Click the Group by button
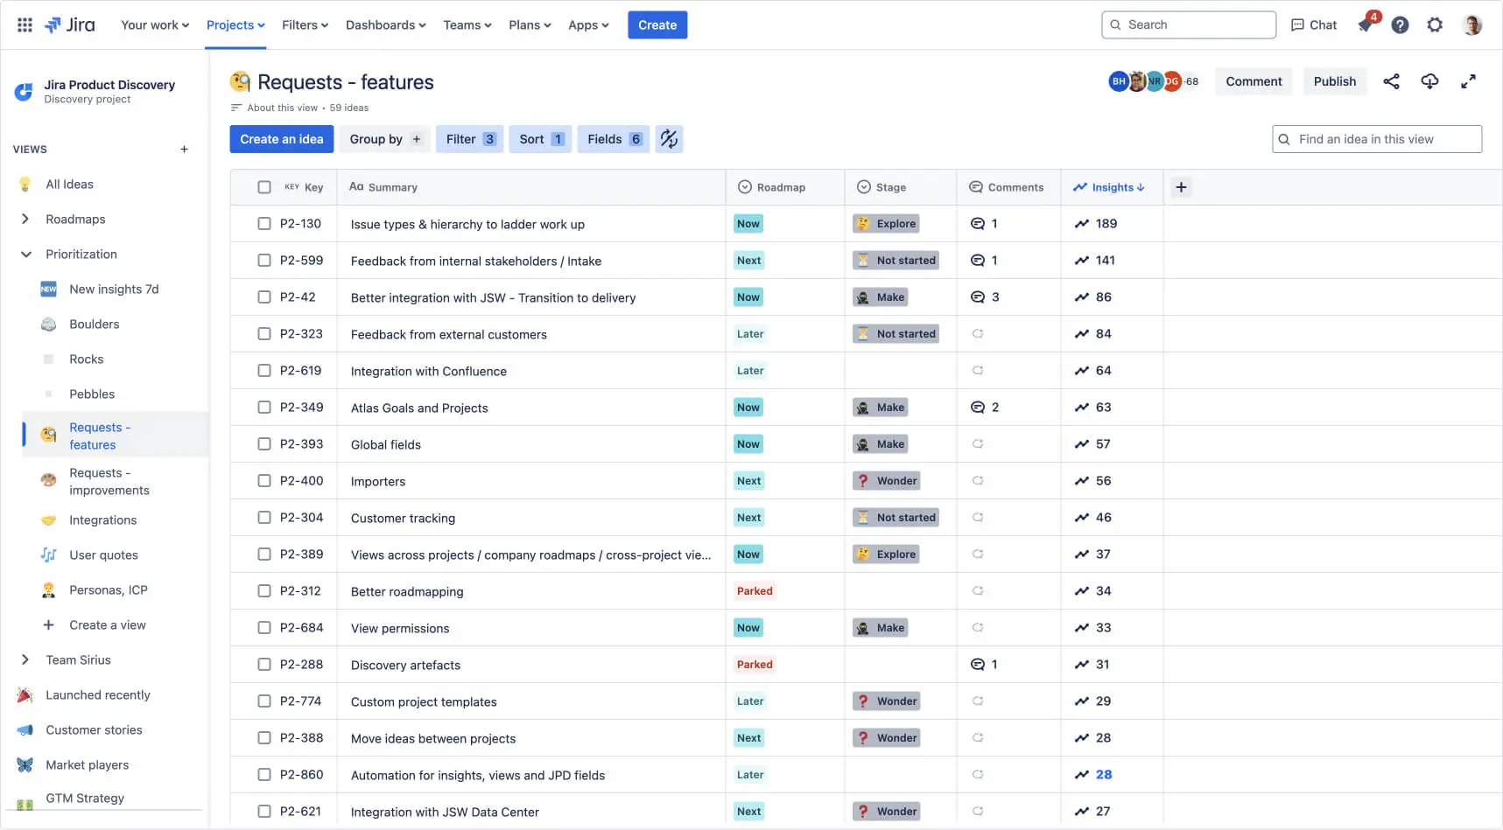1503x830 pixels. pyautogui.click(x=384, y=139)
